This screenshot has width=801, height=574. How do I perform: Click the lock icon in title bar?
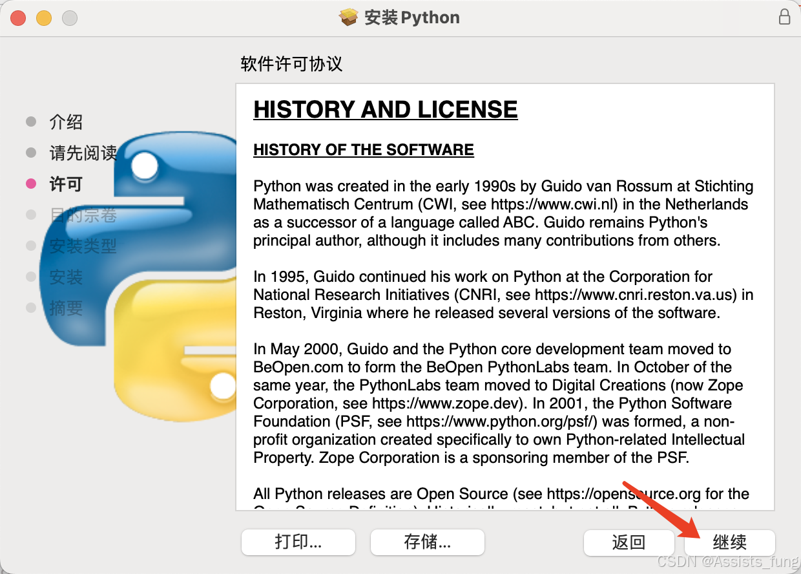[784, 17]
